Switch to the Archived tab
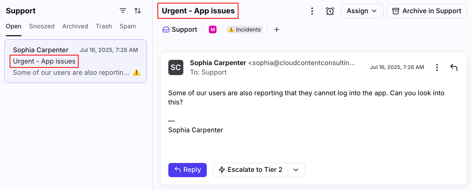The image size is (472, 190). (x=75, y=26)
